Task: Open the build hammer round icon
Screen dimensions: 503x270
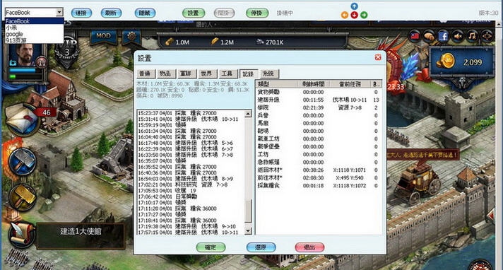Action: coord(23,161)
